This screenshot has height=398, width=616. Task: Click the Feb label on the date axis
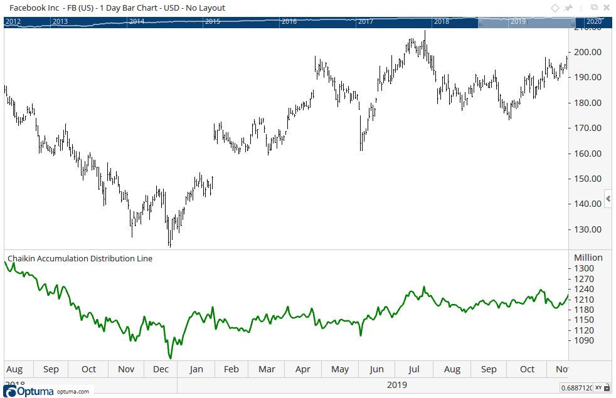[231, 369]
